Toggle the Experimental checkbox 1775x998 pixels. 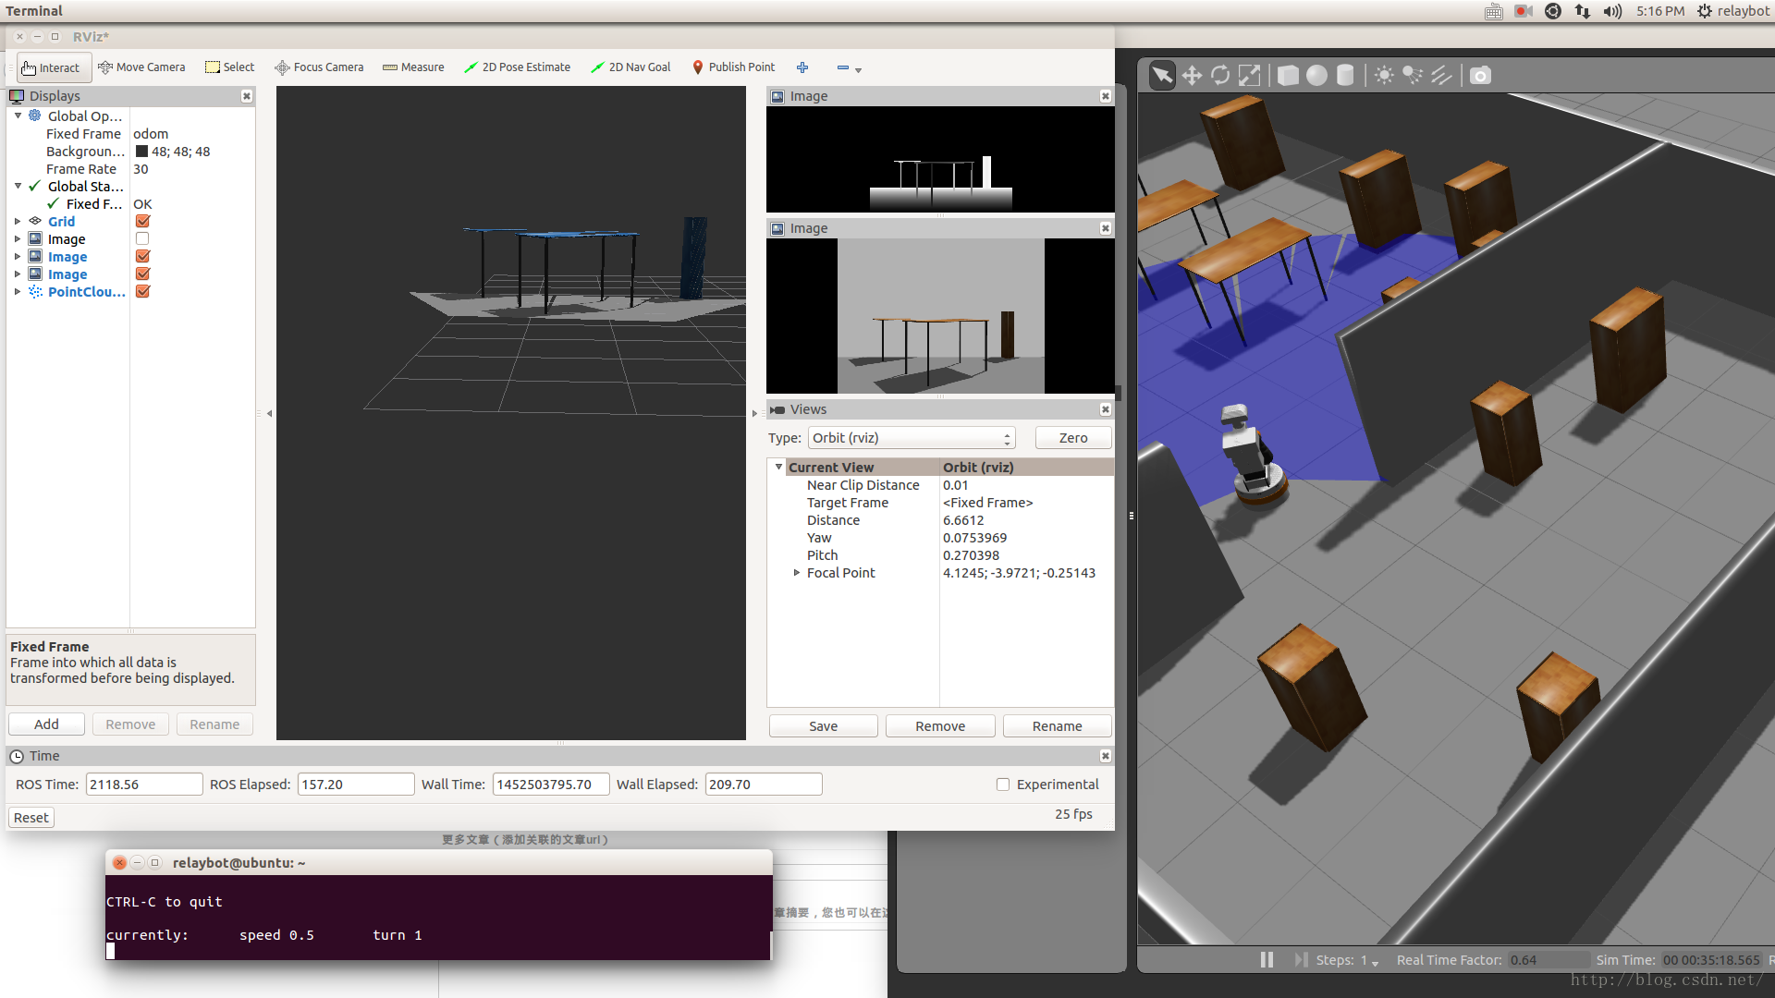1003,785
